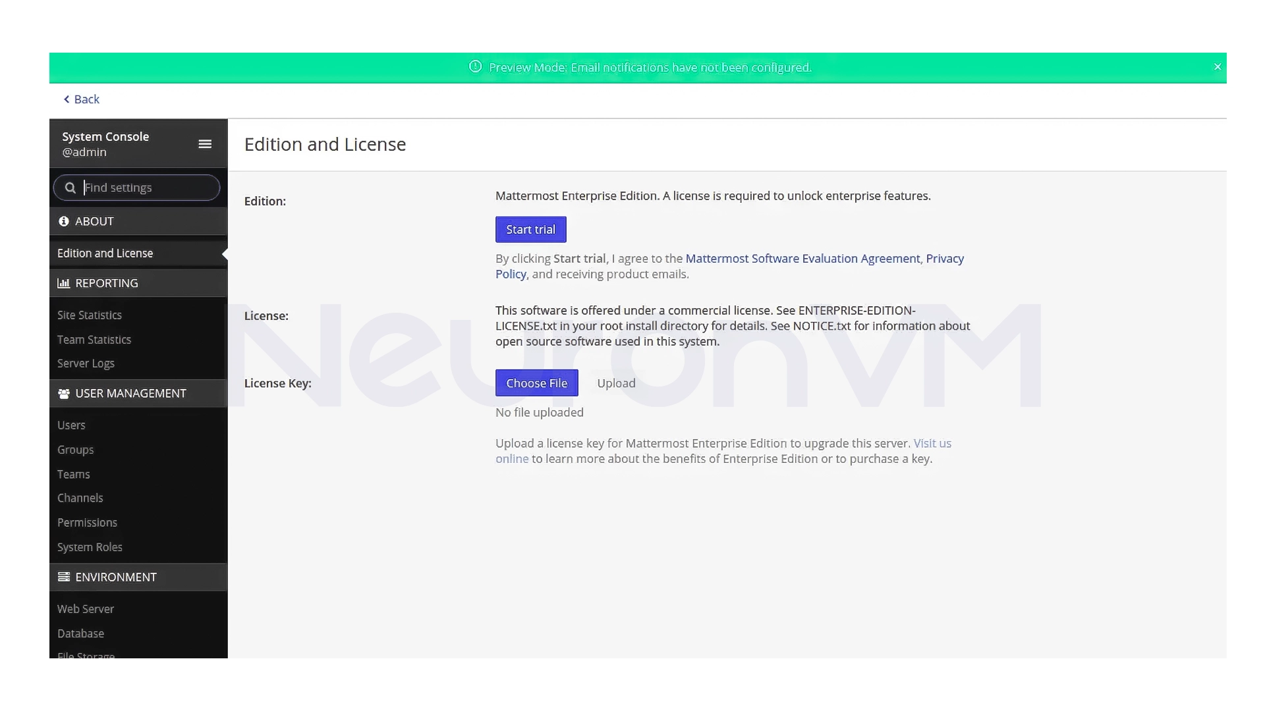1265x711 pixels.
Task: Dismiss the Preview Mode banner
Action: (1217, 66)
